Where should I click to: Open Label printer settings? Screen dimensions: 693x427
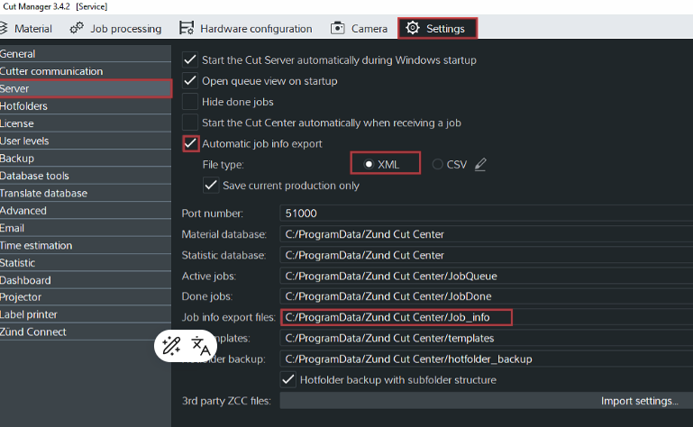[86, 314]
